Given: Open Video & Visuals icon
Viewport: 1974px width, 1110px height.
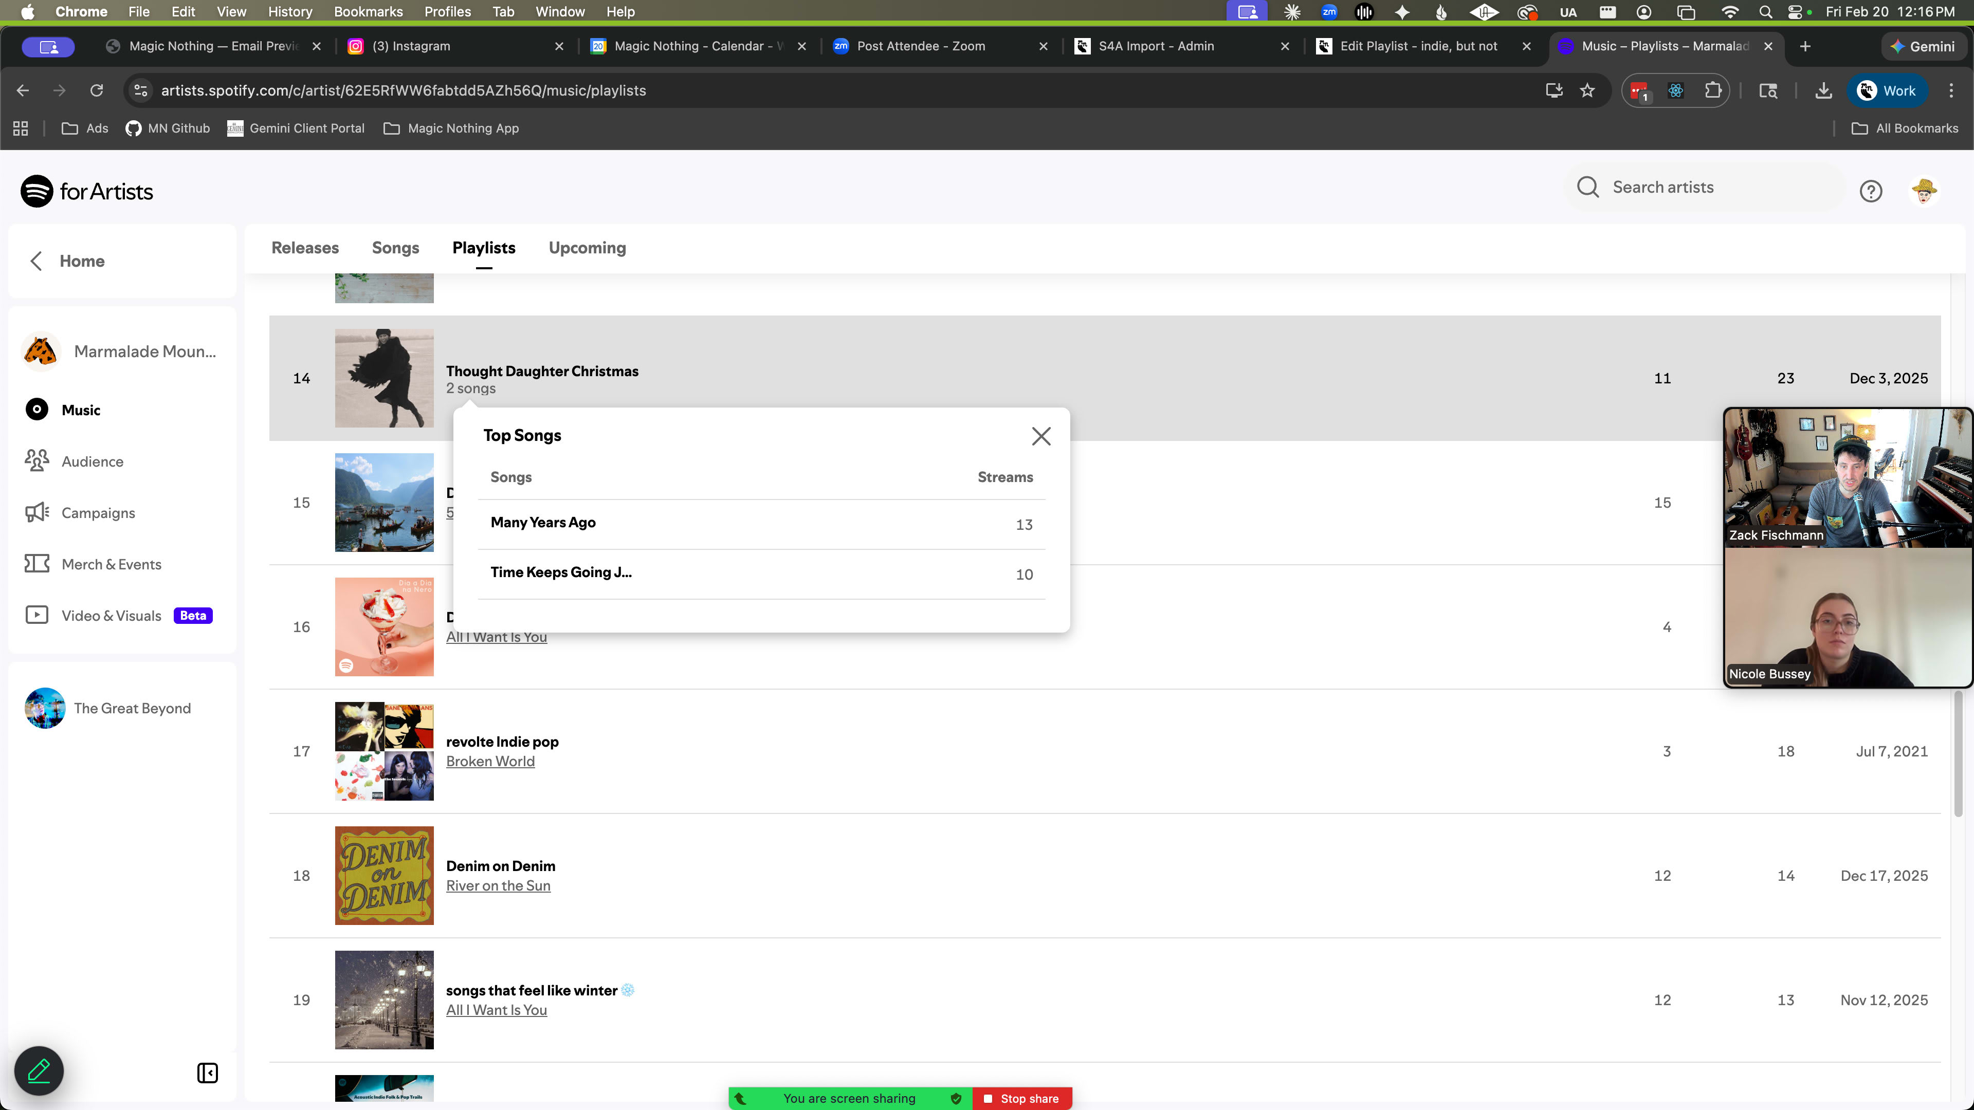Looking at the screenshot, I should point(37,615).
